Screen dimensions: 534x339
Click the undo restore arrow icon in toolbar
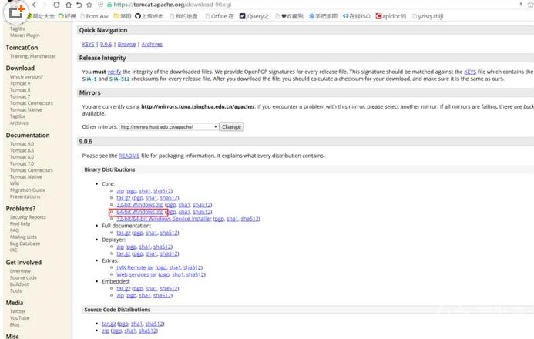tap(79, 5)
